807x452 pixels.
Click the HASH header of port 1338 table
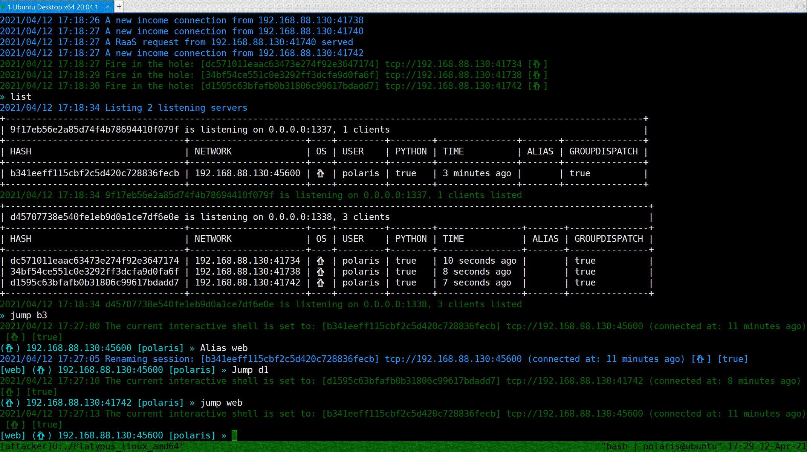point(21,239)
